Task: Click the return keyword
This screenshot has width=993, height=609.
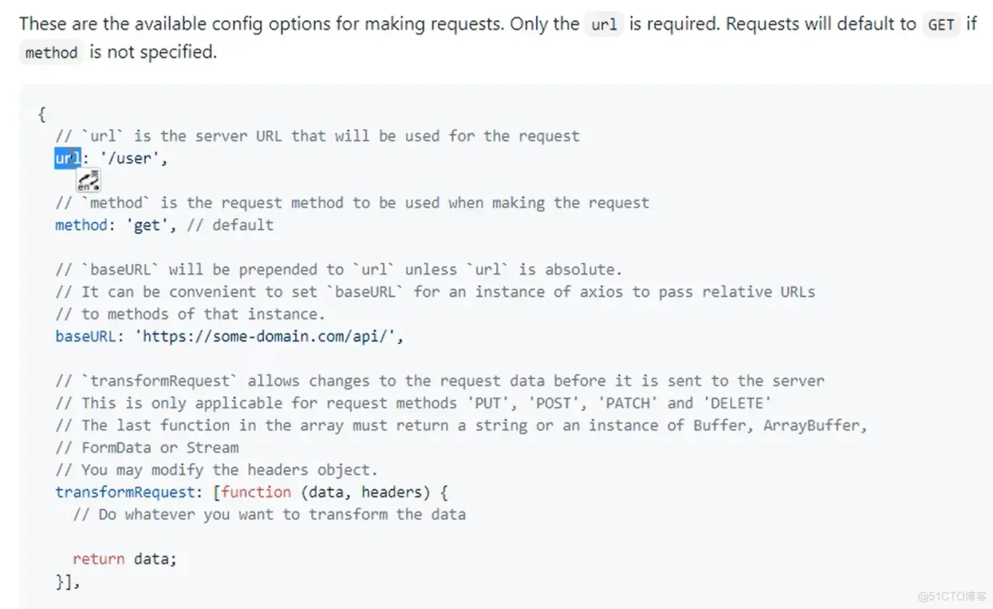Action: pos(98,559)
